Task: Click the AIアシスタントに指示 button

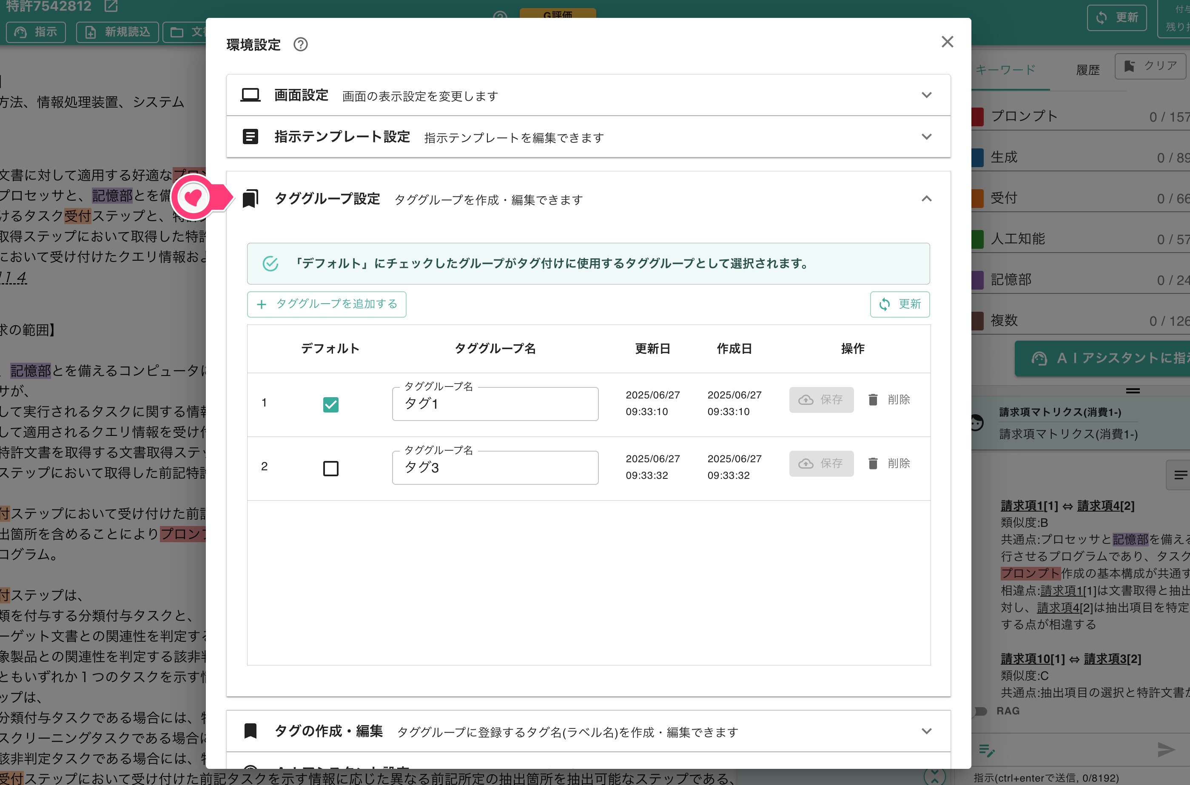Action: click(x=1102, y=358)
